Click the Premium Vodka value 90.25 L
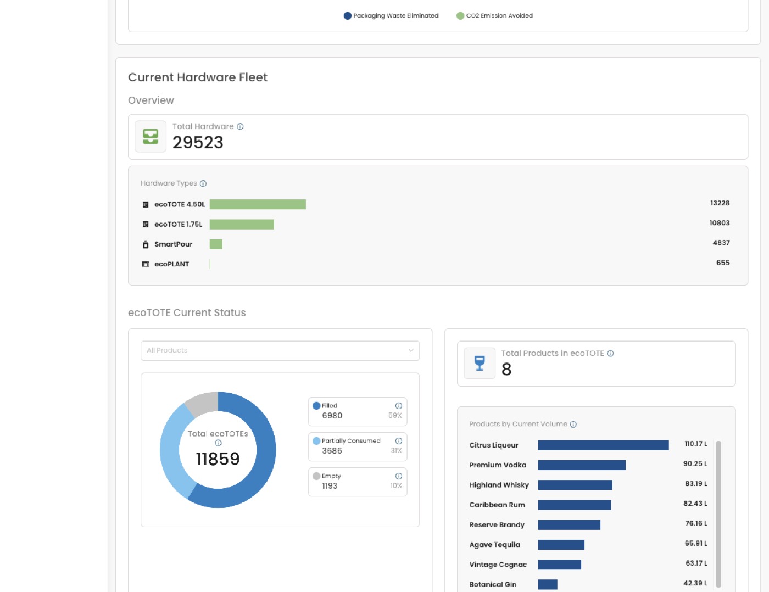Screen dimensions: 769x592 click(695, 463)
